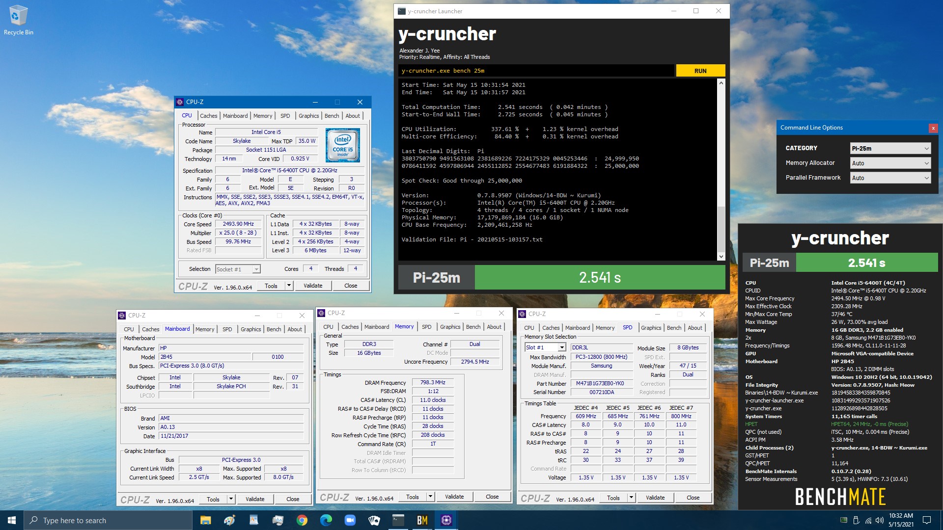Image resolution: width=943 pixels, height=530 pixels.
Task: Click the CPU-Z title bar icon of the Mainboard window
Action: click(x=122, y=316)
